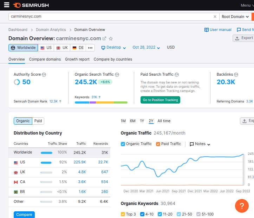
Task: Show more countries with ellipsis button
Action: 90,48
